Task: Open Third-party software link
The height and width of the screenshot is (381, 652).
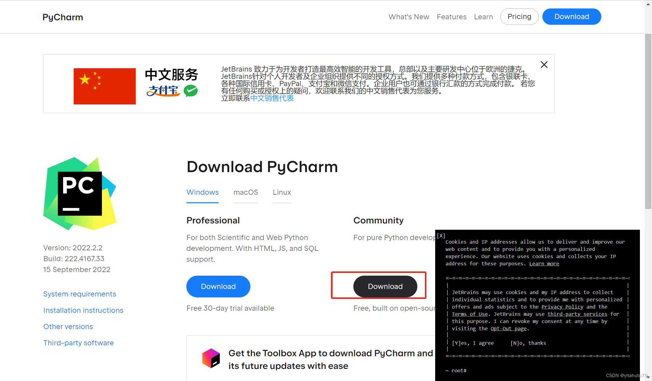Action: [79, 343]
